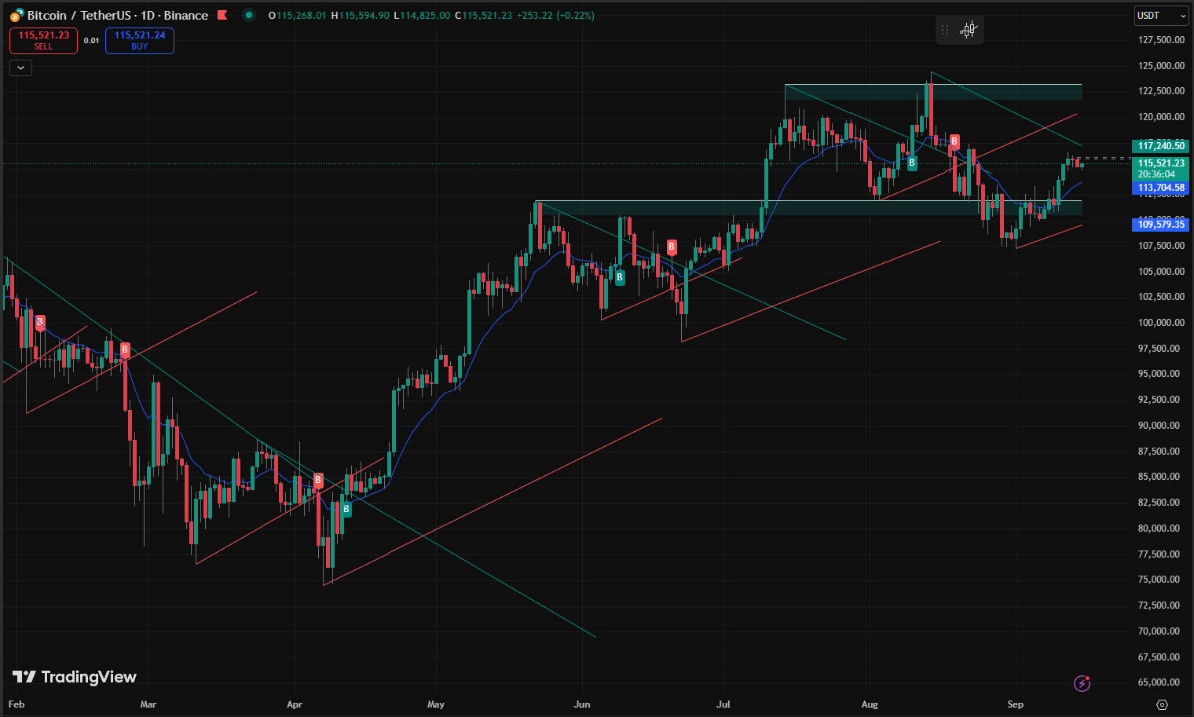The height and width of the screenshot is (717, 1194).
Task: Click the TradingView logo watermark
Action: [75, 677]
